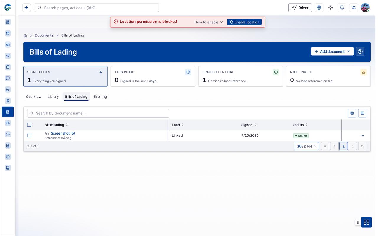Open the notifications bell

[x=342, y=8]
